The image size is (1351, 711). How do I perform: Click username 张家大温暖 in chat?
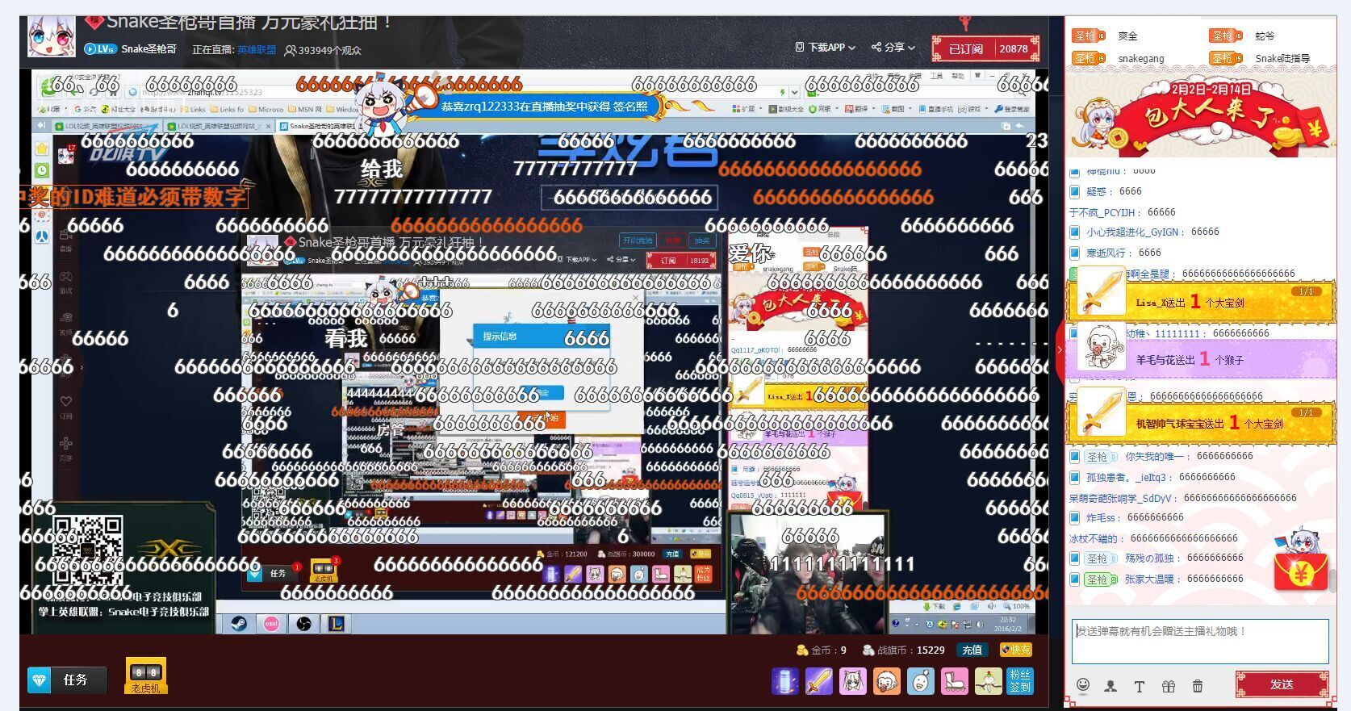tap(1151, 579)
